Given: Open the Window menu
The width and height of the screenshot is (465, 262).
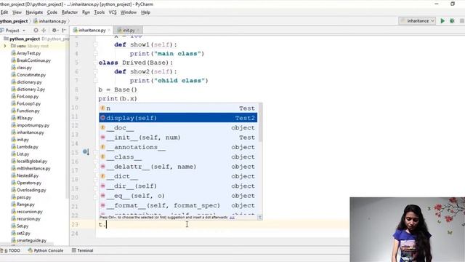Looking at the screenshot, I should (129, 12).
